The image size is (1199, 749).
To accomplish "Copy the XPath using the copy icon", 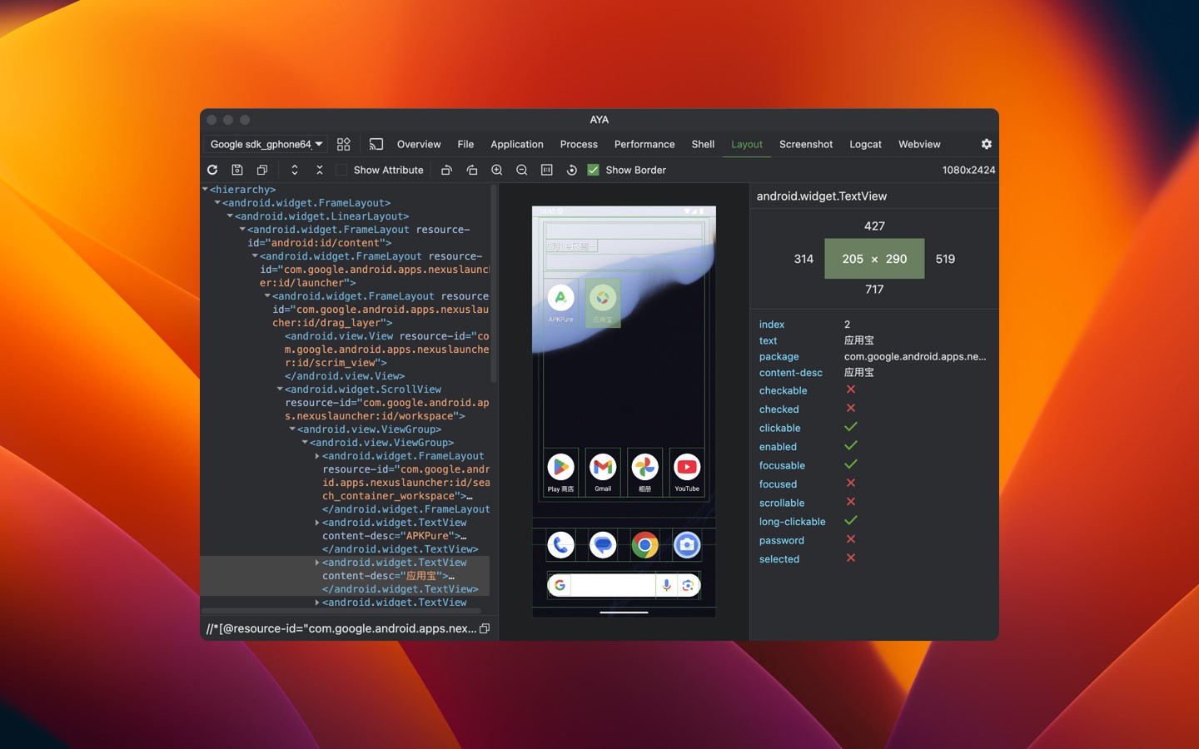I will 485,628.
